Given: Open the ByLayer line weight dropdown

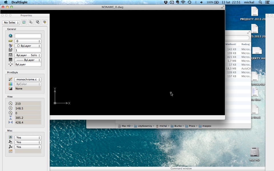Looking at the screenshot, I should coord(28,60).
